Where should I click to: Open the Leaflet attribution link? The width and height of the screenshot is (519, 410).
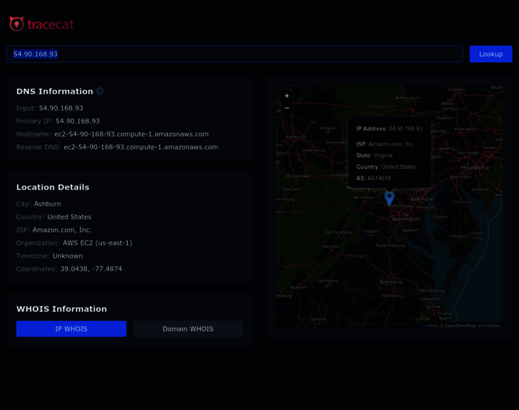pos(430,326)
